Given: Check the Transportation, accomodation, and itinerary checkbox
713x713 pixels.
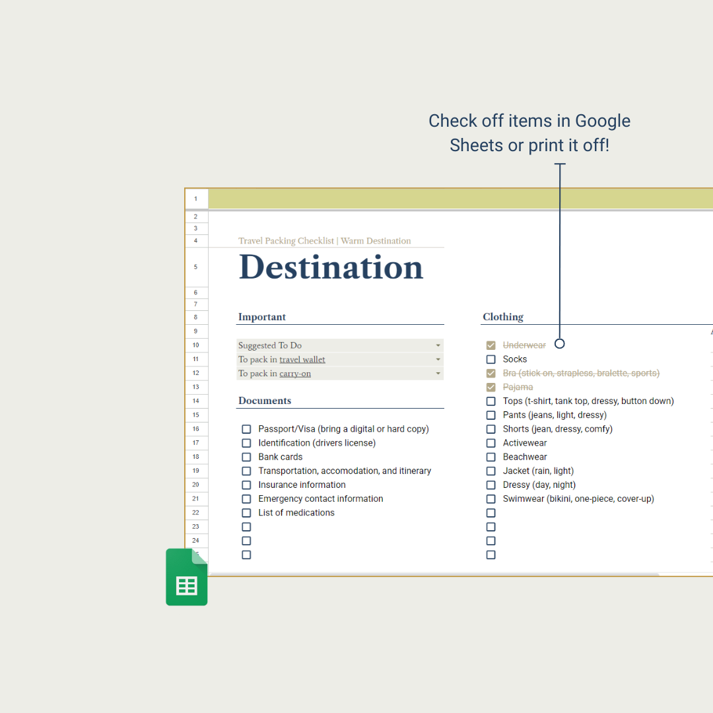Looking at the screenshot, I should (246, 471).
